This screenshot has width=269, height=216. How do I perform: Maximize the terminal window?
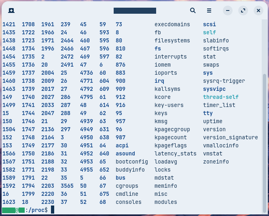(x=243, y=10)
